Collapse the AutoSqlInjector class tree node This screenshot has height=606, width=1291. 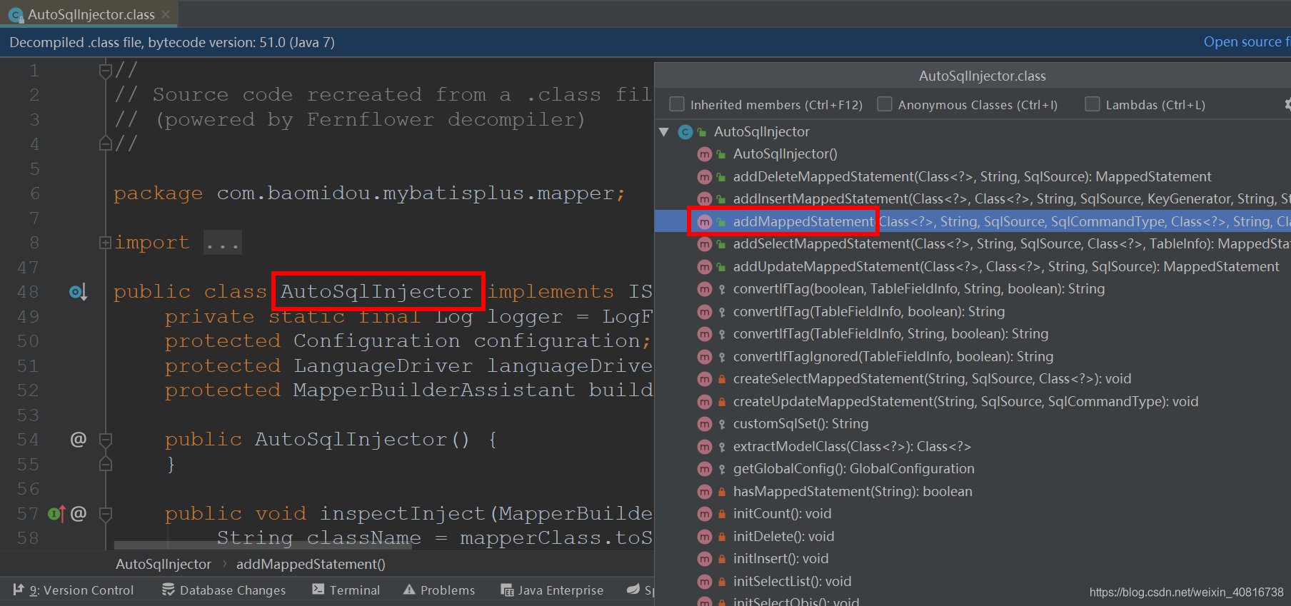664,132
